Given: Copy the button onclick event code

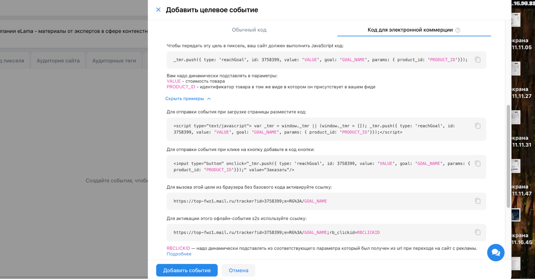Looking at the screenshot, I should [477, 164].
